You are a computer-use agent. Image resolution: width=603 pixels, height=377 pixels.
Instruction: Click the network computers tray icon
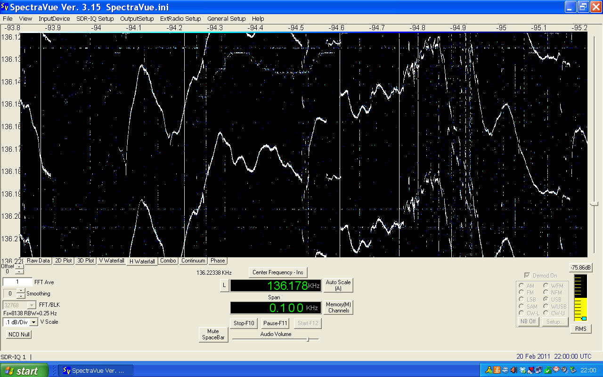(x=539, y=370)
